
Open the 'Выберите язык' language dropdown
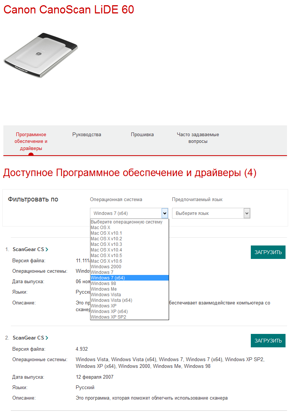coord(211,213)
